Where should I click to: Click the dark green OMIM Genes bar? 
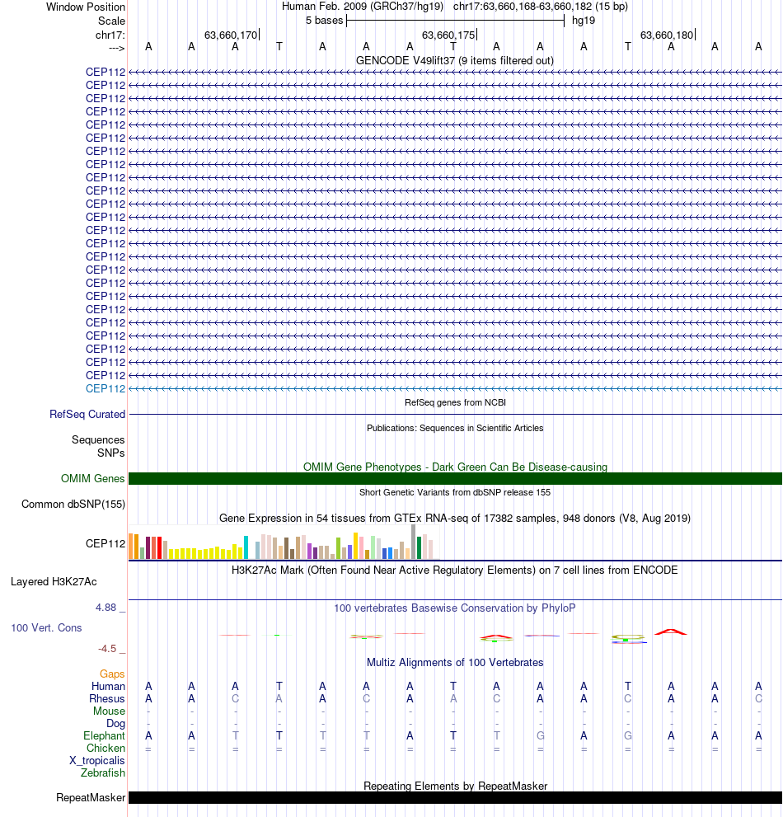tap(455, 478)
